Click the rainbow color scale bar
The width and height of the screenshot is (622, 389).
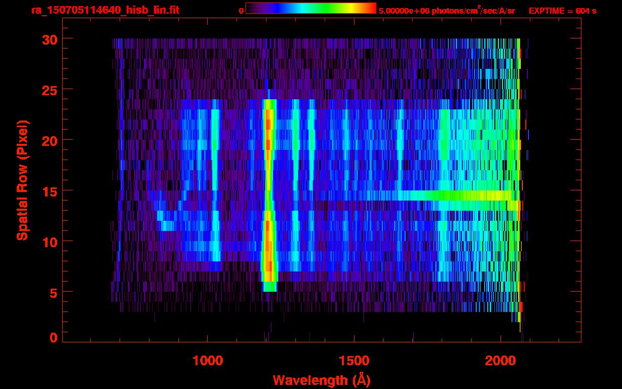[310, 9]
